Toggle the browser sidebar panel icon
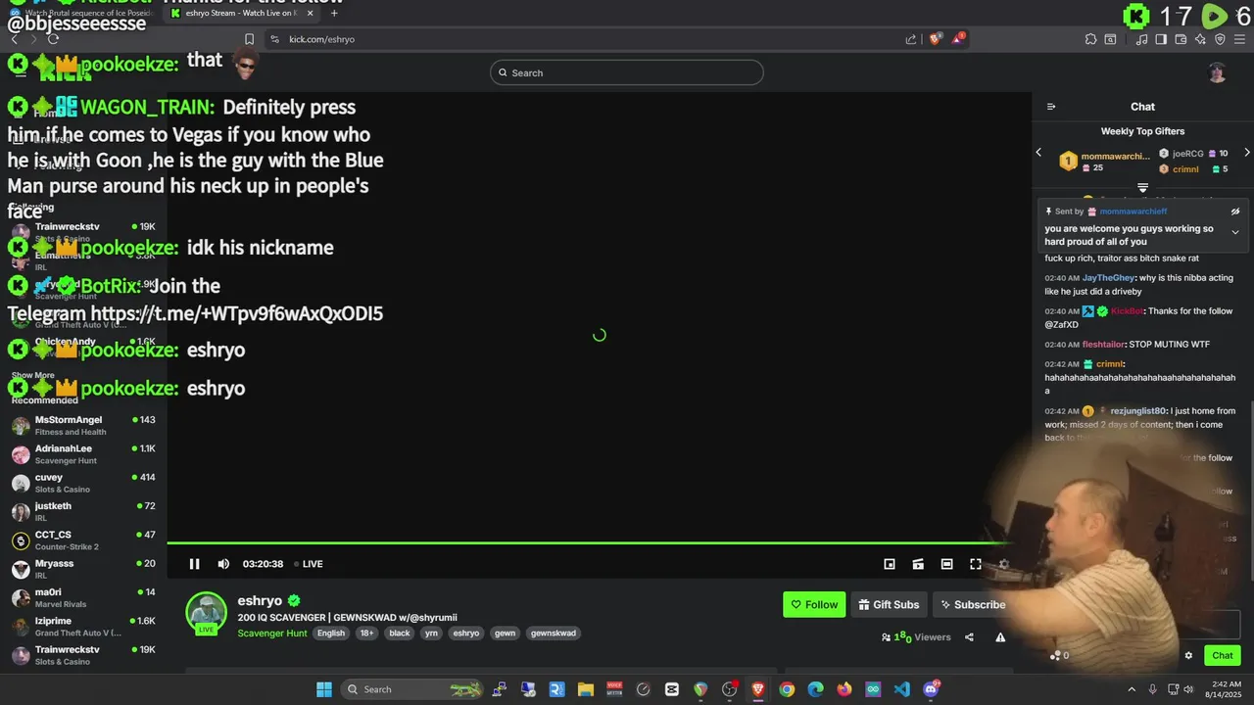The height and width of the screenshot is (705, 1254). (1161, 39)
